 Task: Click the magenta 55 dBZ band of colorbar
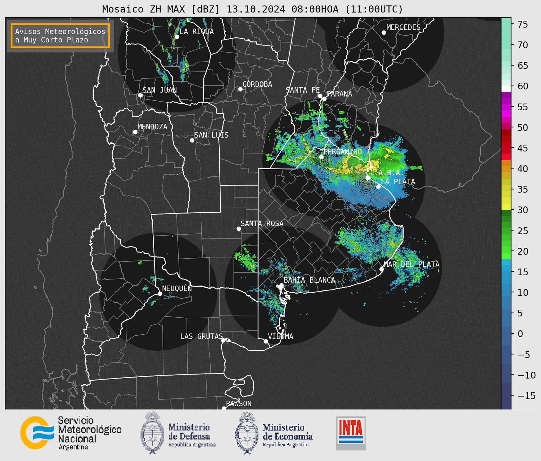click(506, 107)
